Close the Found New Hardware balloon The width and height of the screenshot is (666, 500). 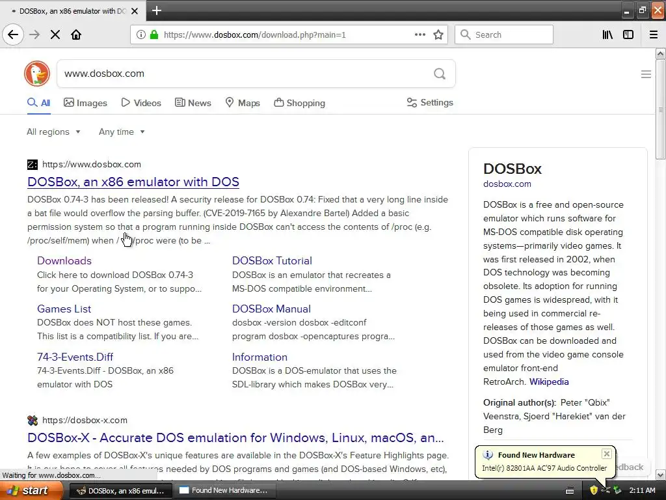607,454
